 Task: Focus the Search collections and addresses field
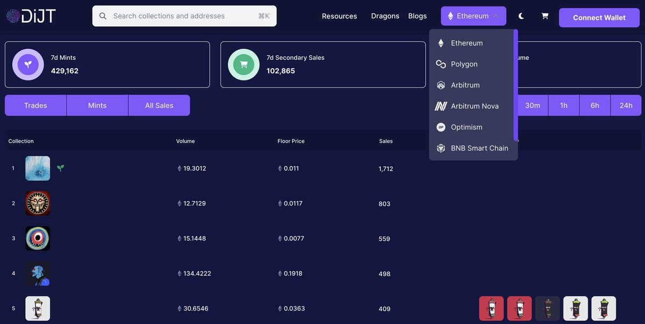pyautogui.click(x=184, y=16)
